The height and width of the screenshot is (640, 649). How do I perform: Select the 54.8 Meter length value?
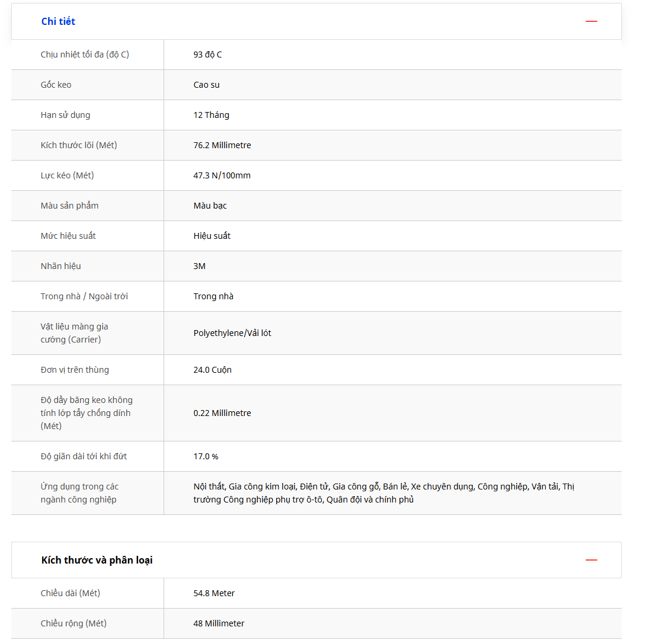point(214,593)
